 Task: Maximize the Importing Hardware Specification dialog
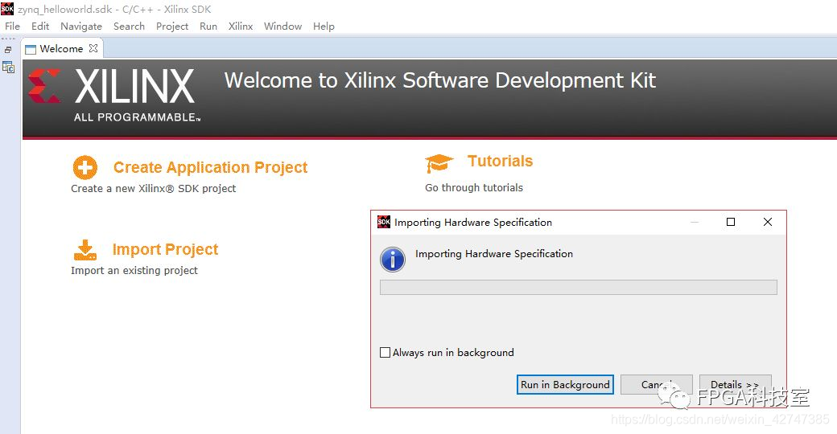point(731,222)
